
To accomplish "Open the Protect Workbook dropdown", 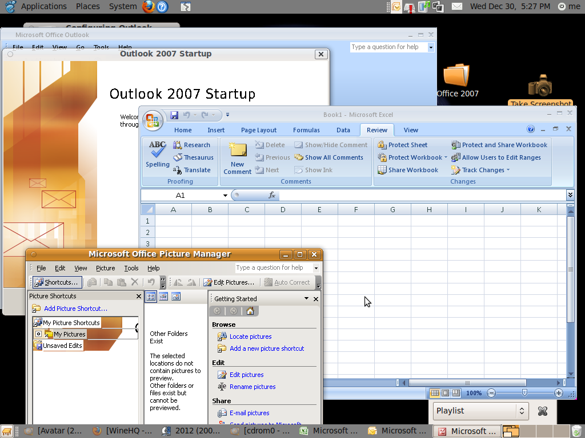I will pyautogui.click(x=446, y=157).
